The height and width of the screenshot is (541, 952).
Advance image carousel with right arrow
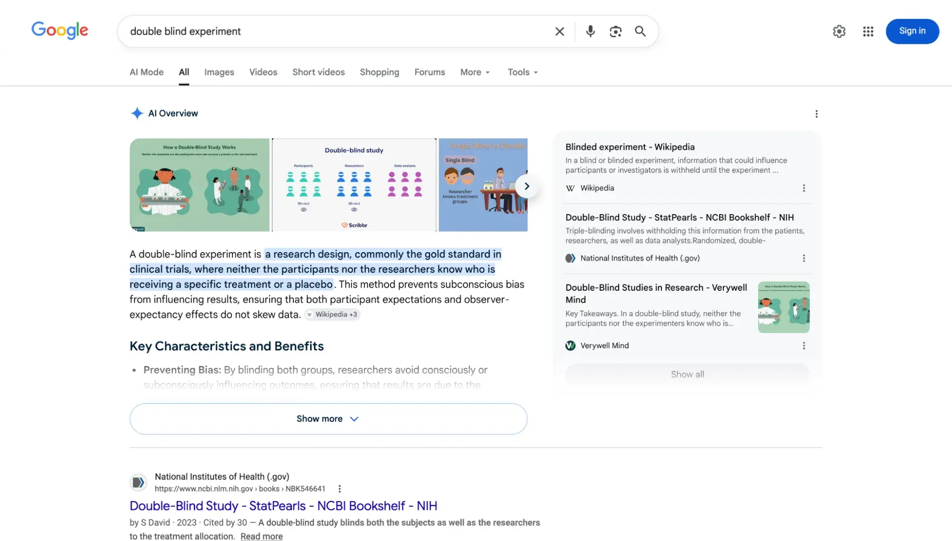tap(527, 186)
